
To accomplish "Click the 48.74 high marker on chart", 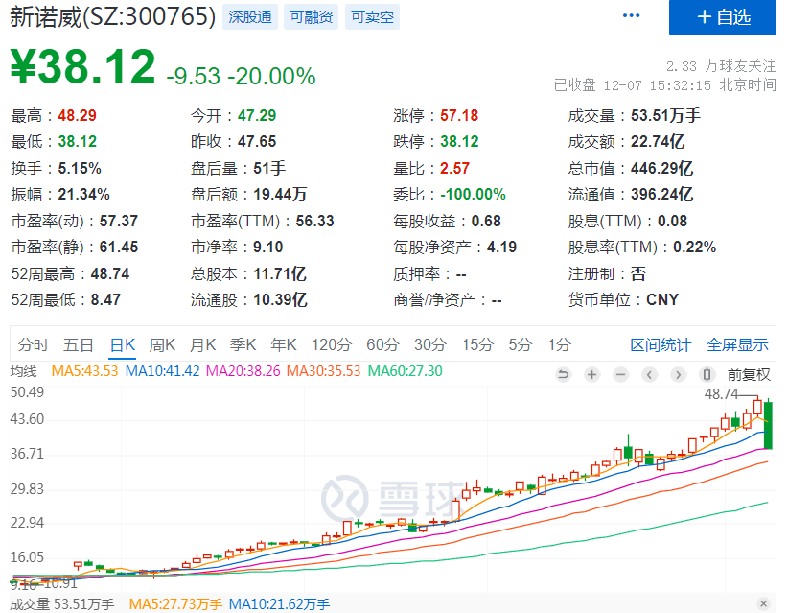I will [x=722, y=393].
